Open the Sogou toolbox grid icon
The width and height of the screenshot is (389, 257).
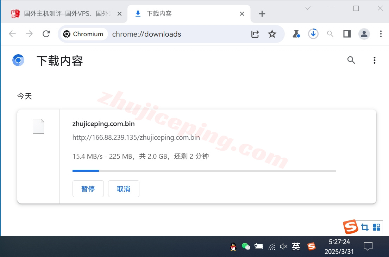point(376,227)
